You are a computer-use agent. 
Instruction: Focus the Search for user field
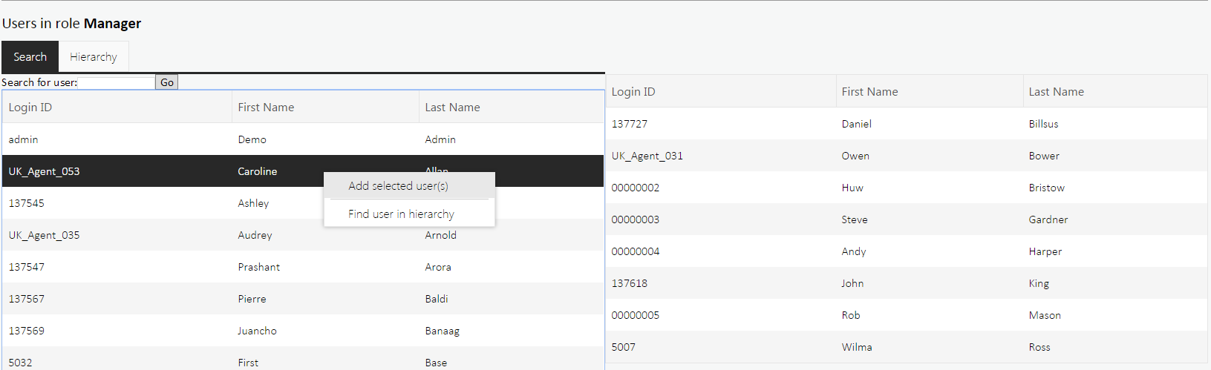117,82
